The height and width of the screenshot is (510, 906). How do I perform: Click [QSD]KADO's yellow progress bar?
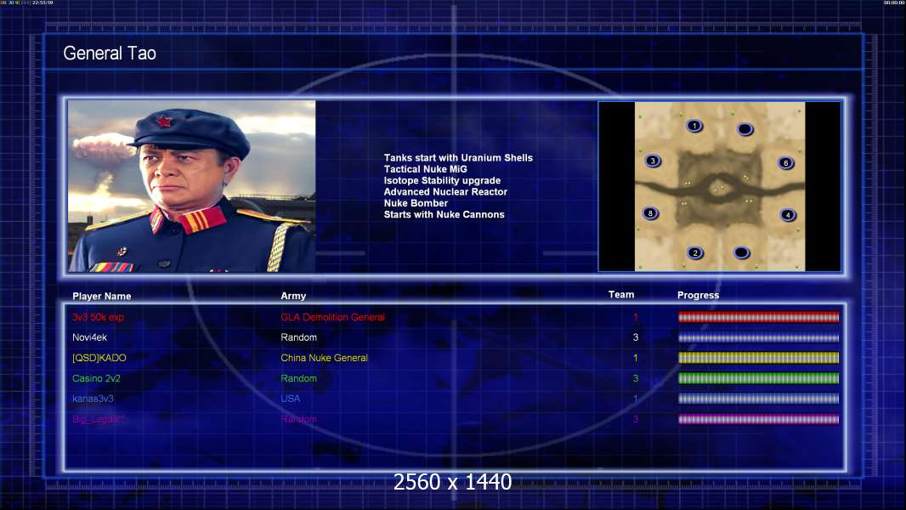click(x=758, y=358)
